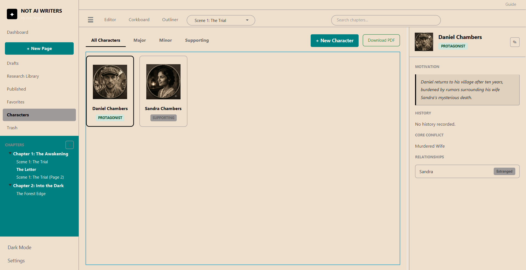Image resolution: width=526 pixels, height=270 pixels.
Task: Select the All Characters tab
Action: [x=106, y=40]
